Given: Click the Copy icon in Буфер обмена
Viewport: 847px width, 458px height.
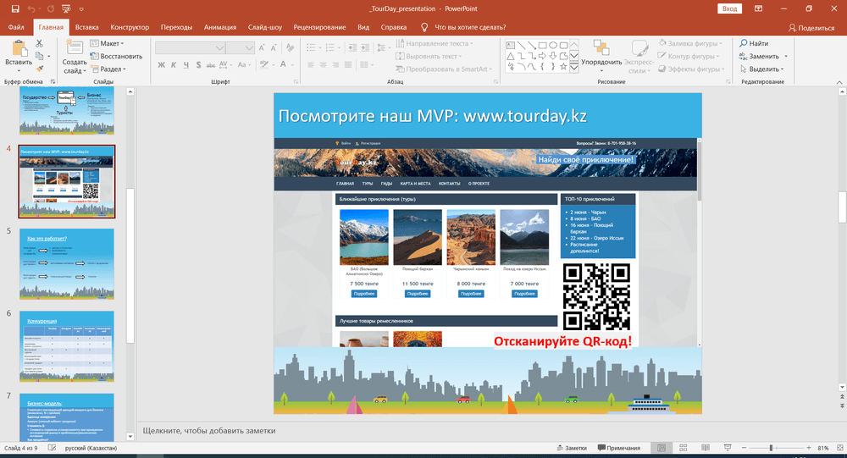Looking at the screenshot, I should pos(40,56).
